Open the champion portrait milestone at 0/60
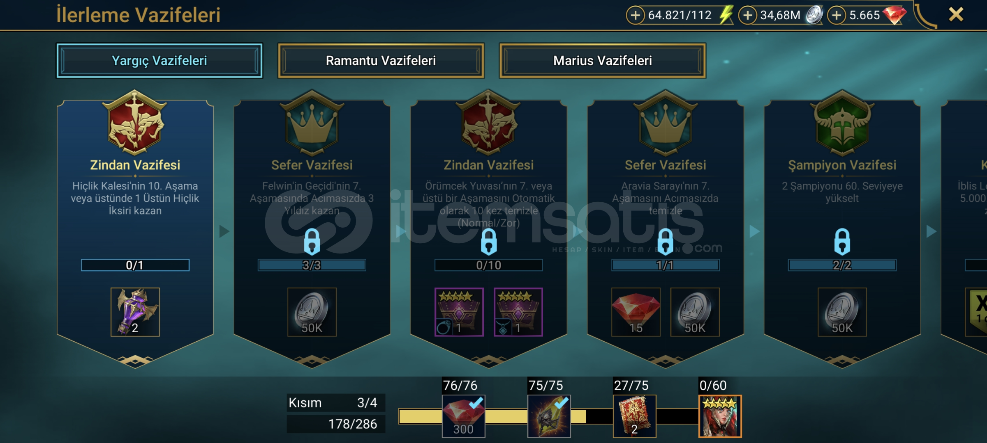The height and width of the screenshot is (443, 987). [720, 416]
